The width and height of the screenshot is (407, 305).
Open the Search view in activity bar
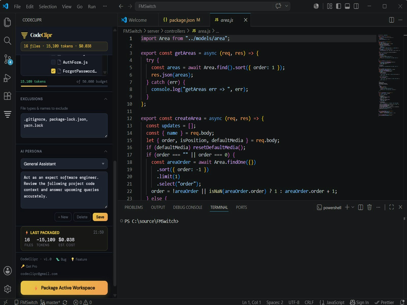(x=8, y=41)
